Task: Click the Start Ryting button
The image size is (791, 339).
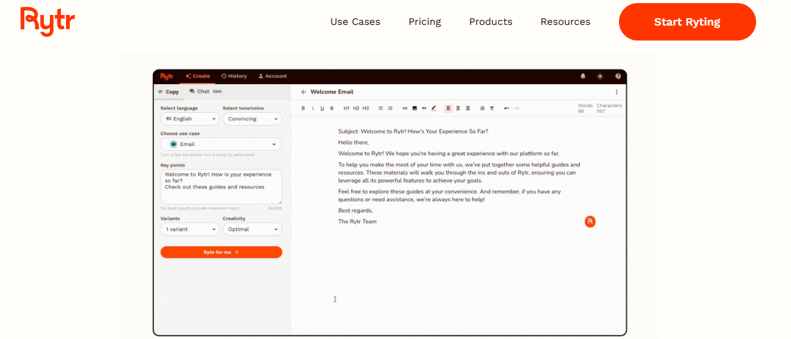Action: 687,22
